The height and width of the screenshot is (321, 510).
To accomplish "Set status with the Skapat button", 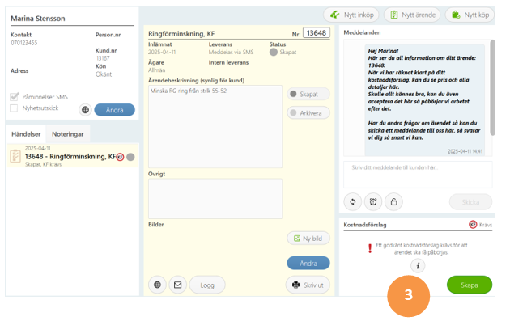I will tap(308, 95).
